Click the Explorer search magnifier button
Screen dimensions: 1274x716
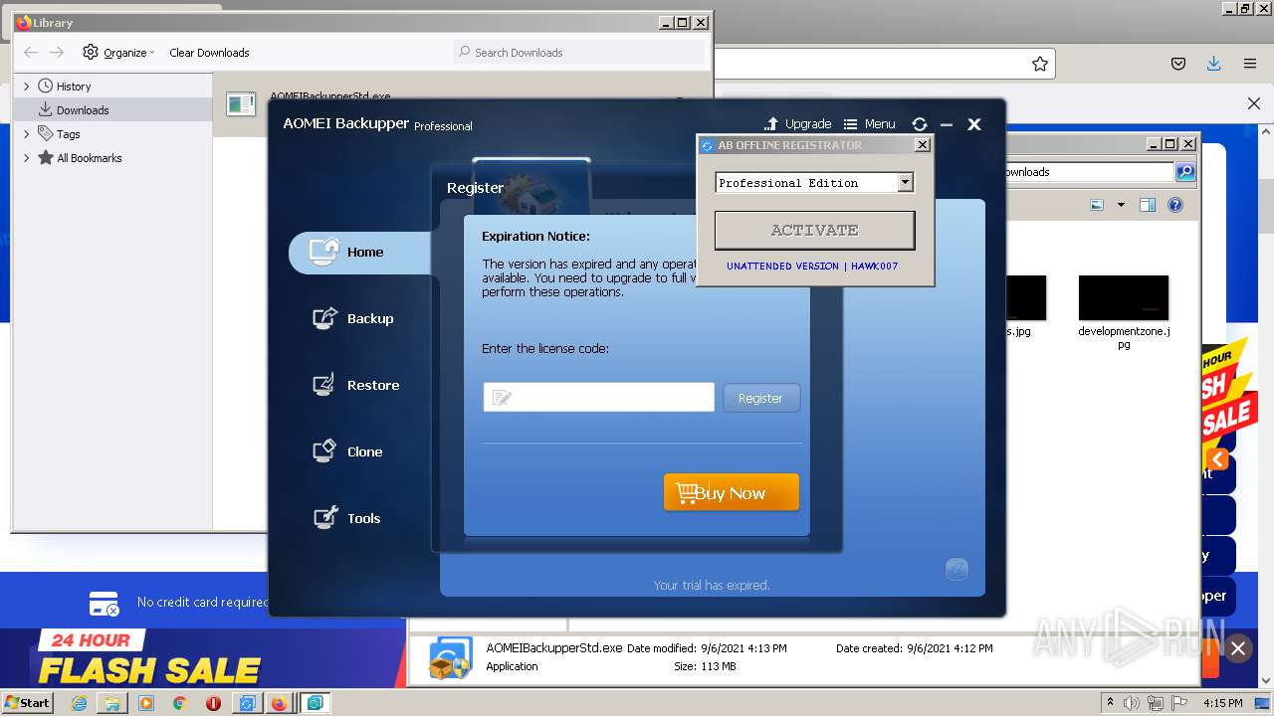pos(1185,172)
